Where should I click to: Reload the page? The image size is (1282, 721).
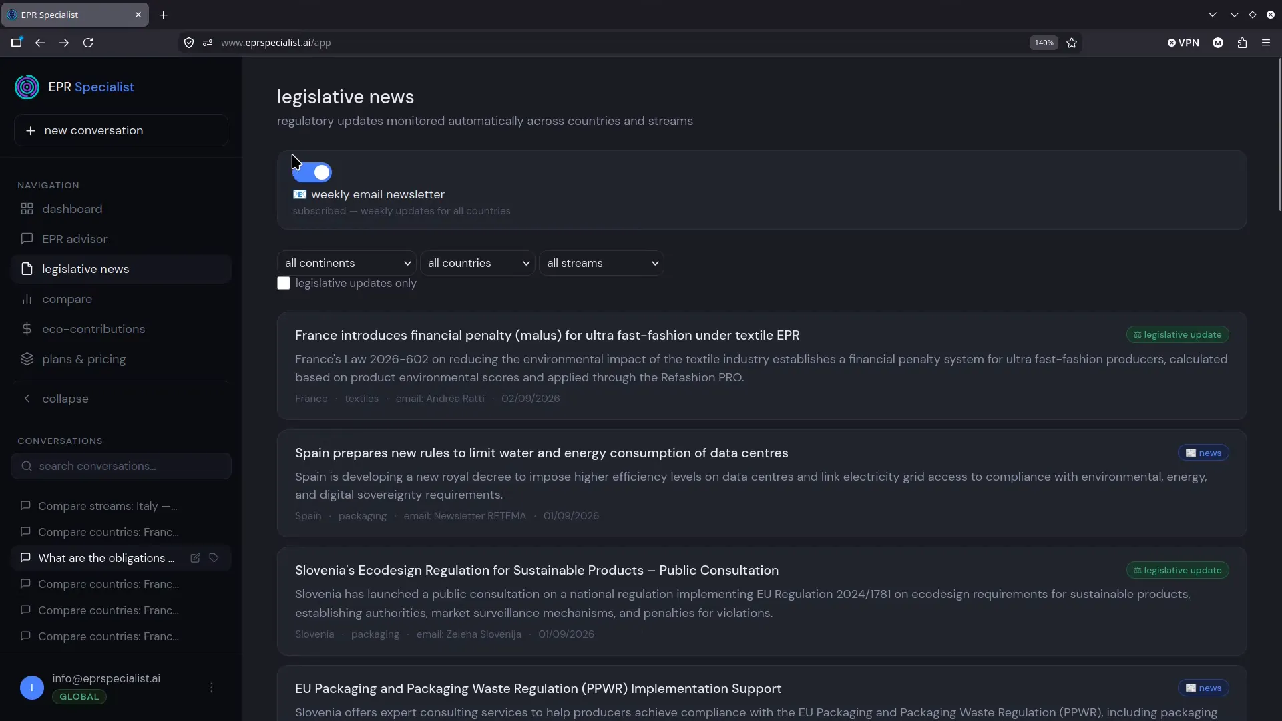click(x=88, y=43)
